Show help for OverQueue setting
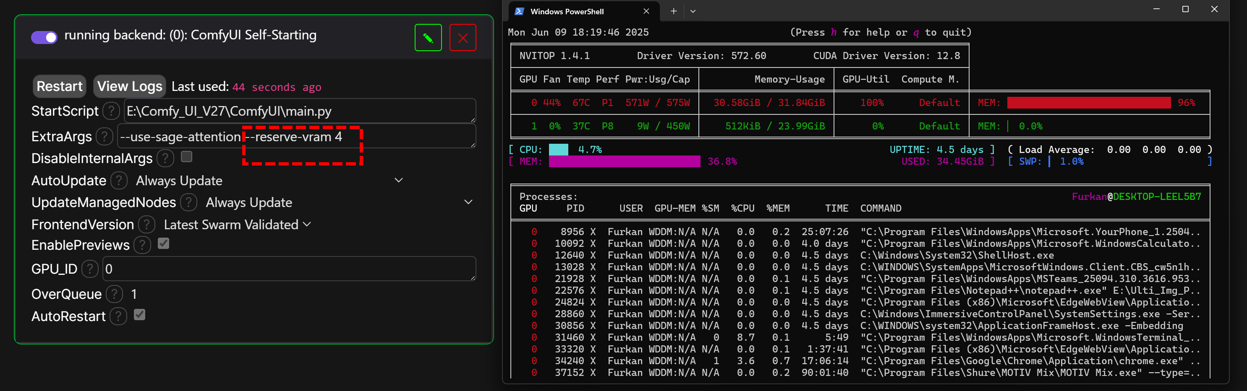This screenshot has width=1247, height=391. (114, 294)
